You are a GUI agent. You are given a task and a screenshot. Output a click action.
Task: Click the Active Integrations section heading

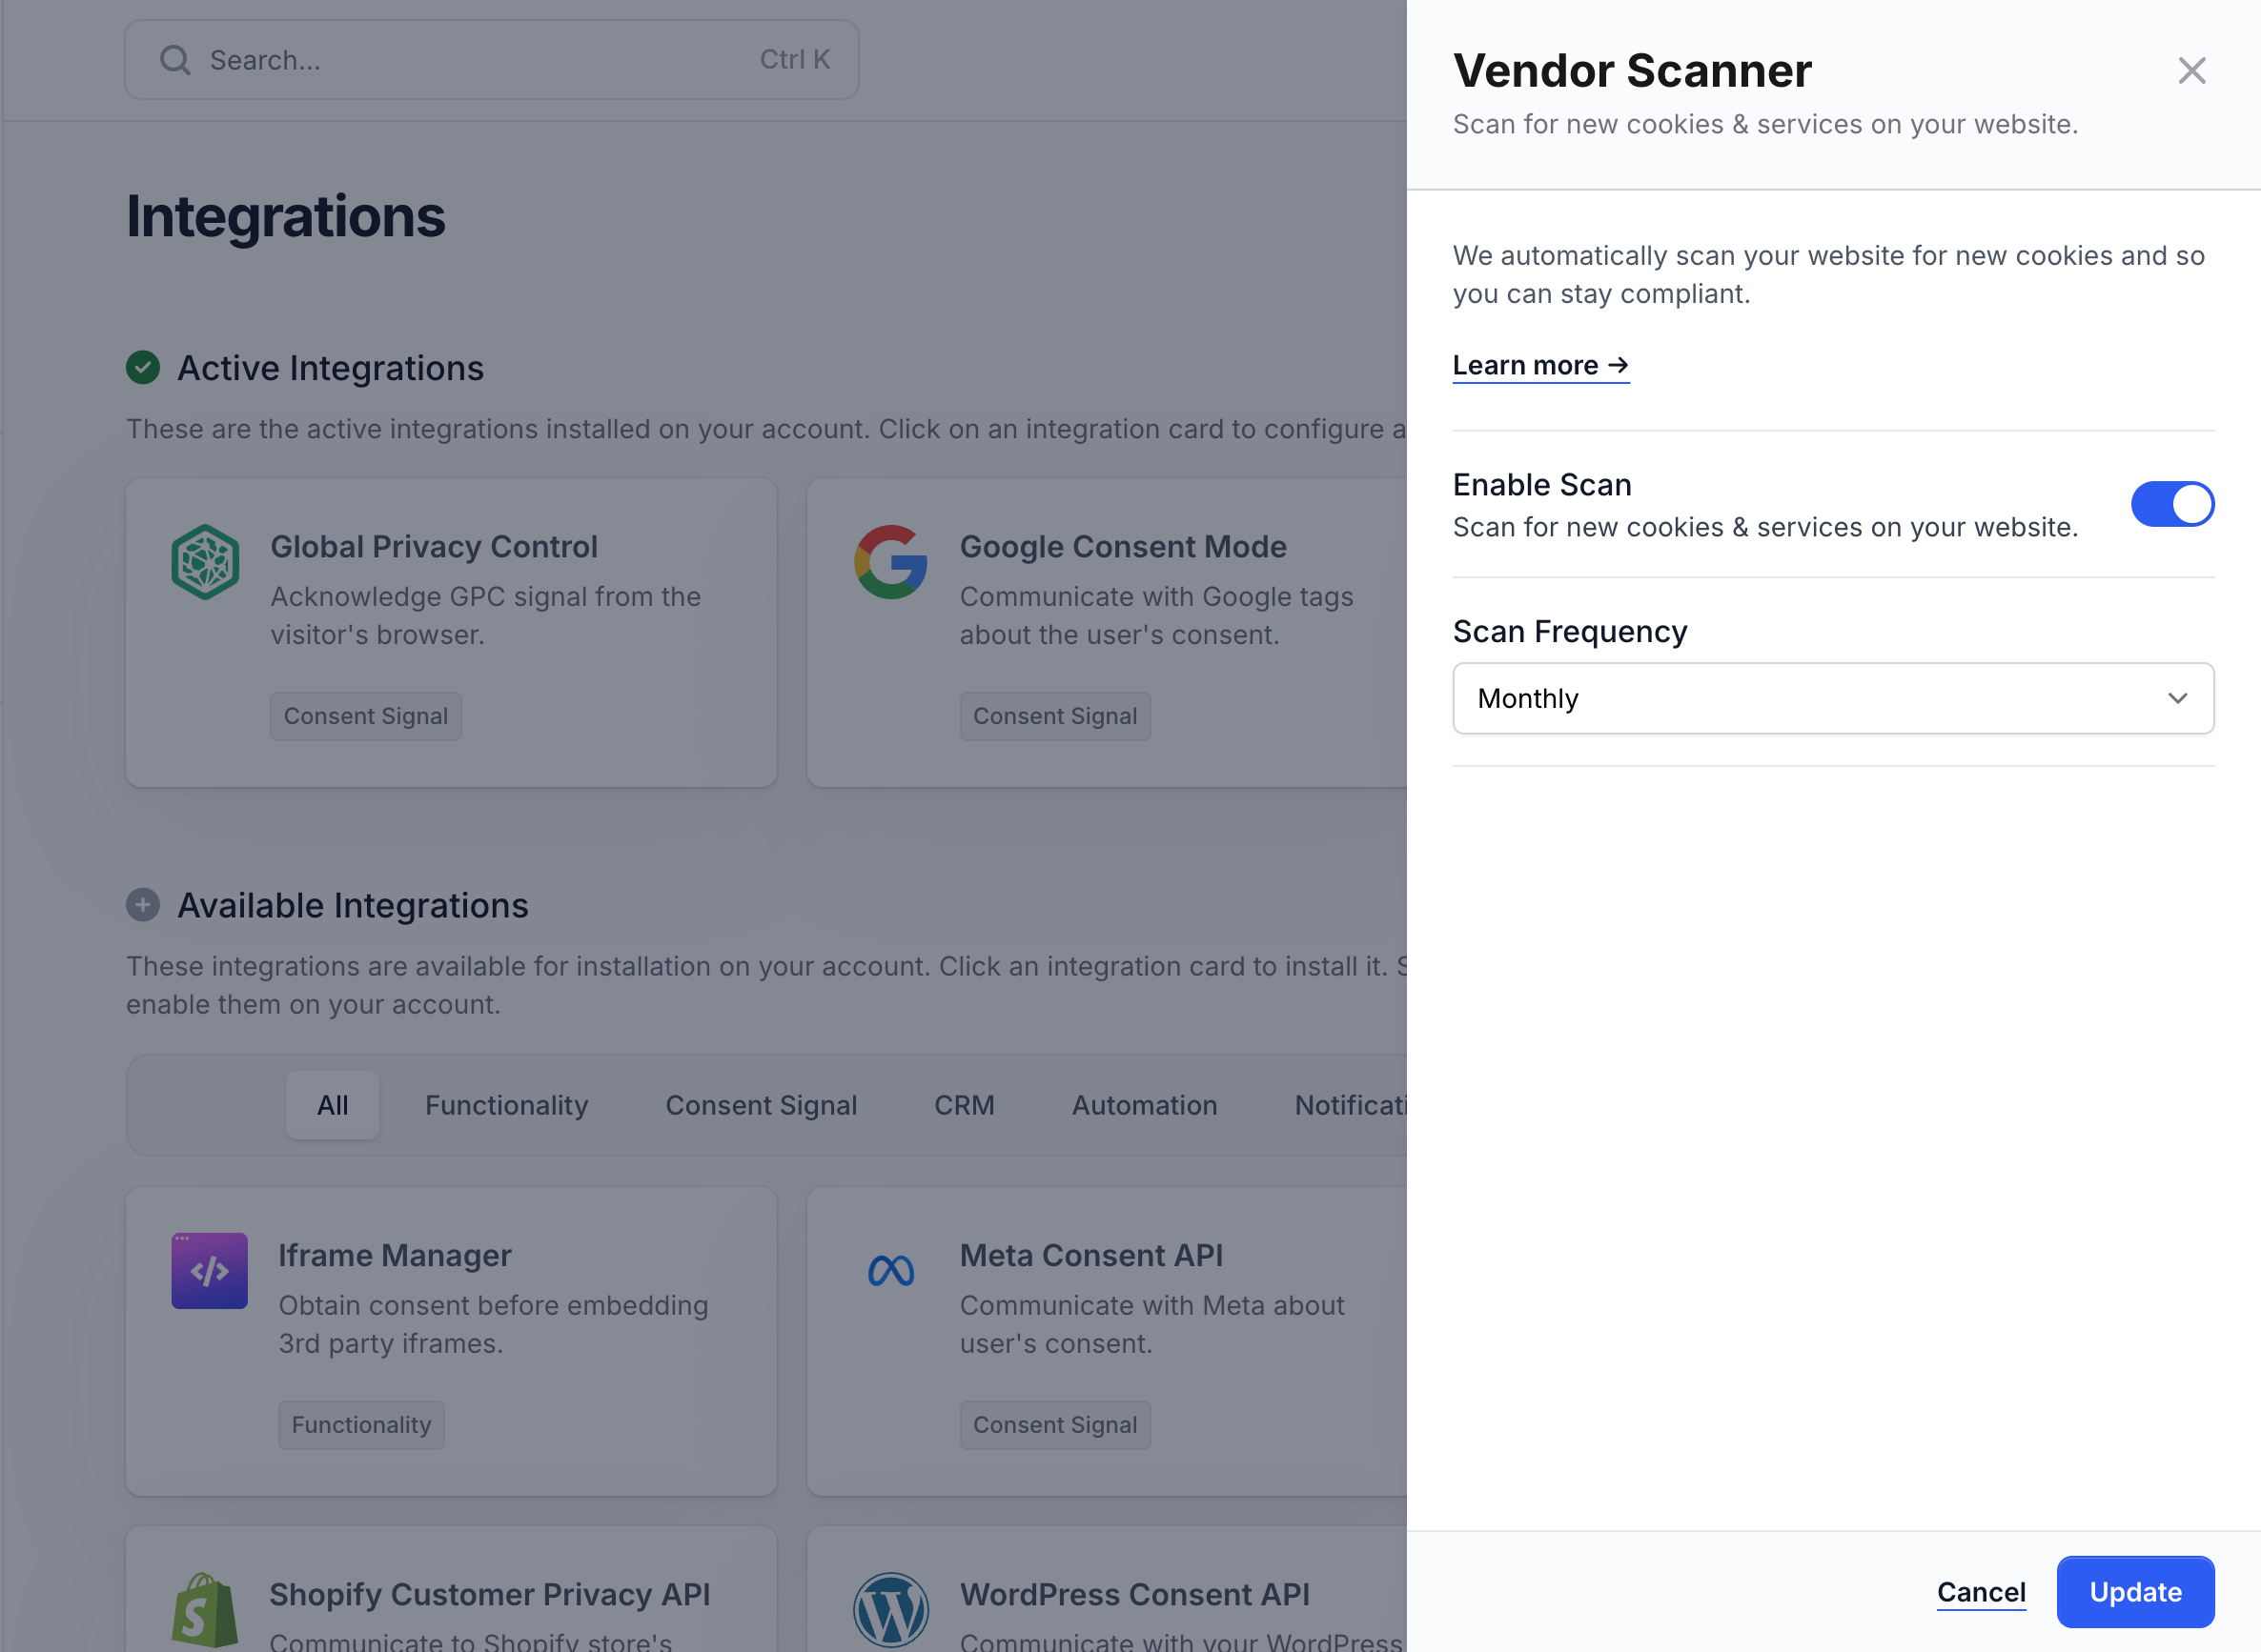coord(330,368)
